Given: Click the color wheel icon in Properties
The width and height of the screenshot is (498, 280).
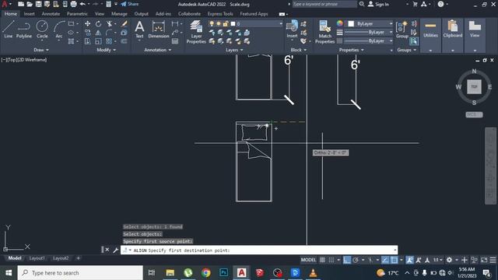Looking at the screenshot, I should tap(340, 23).
